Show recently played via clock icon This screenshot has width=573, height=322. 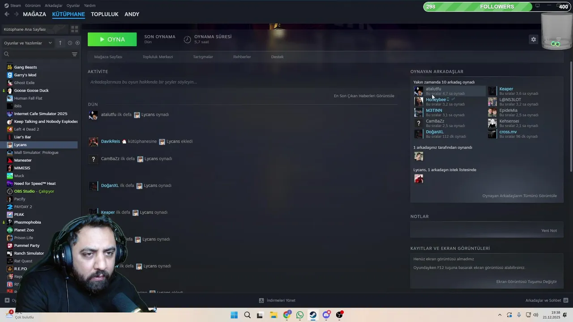(70, 43)
